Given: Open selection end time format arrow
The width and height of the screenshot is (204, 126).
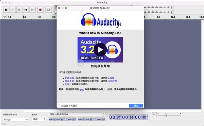Looking at the screenshot, I should tap(105, 119).
